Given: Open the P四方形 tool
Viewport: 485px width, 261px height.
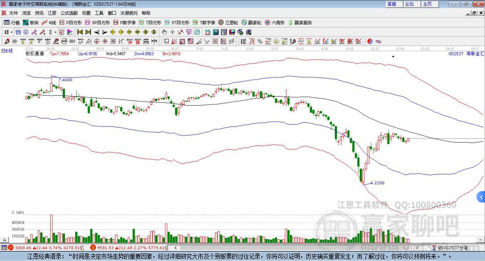Looking at the screenshot, I should click(x=71, y=23).
